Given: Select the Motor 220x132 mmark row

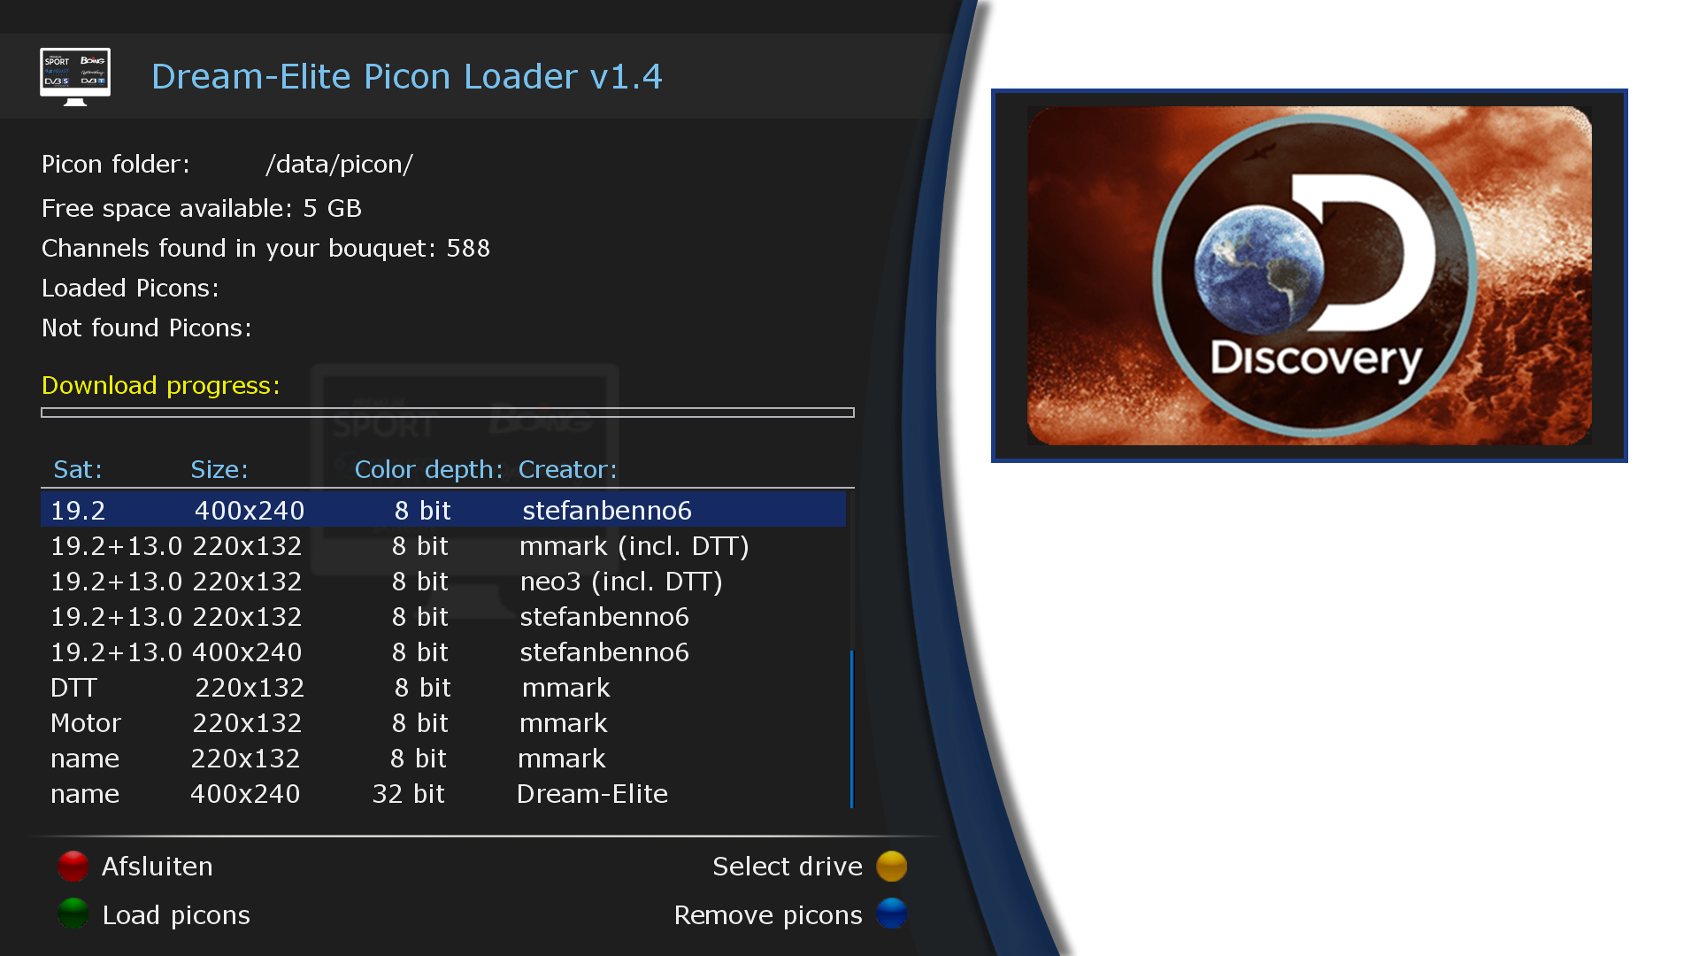Looking at the screenshot, I should click(442, 723).
